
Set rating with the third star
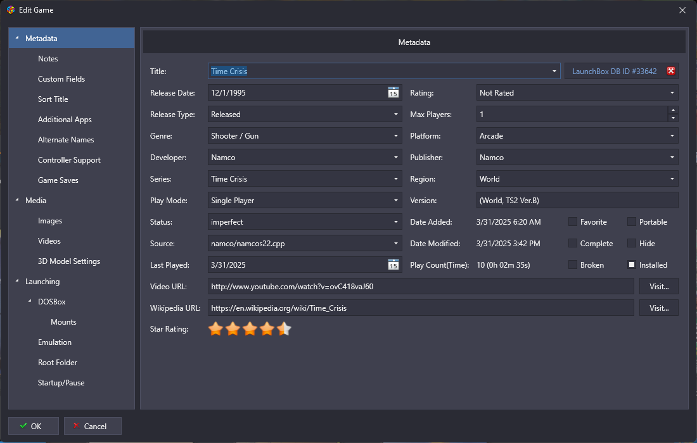(250, 329)
